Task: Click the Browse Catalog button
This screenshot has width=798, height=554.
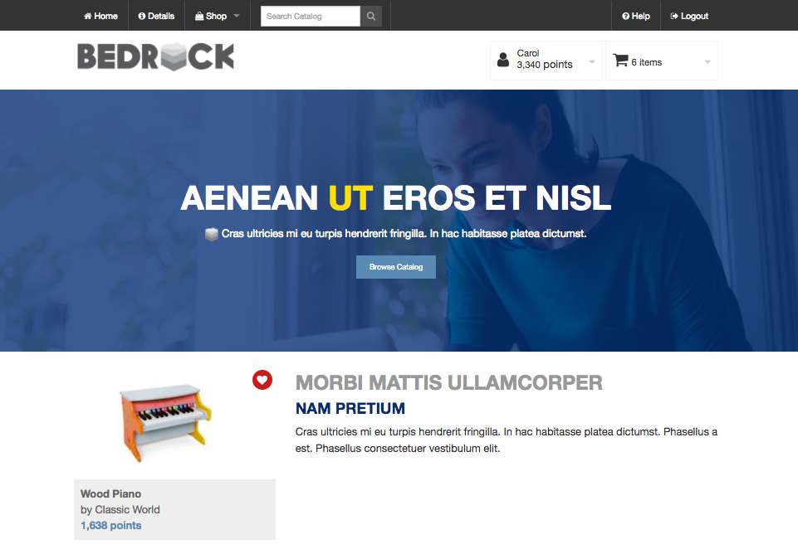Action: point(396,267)
